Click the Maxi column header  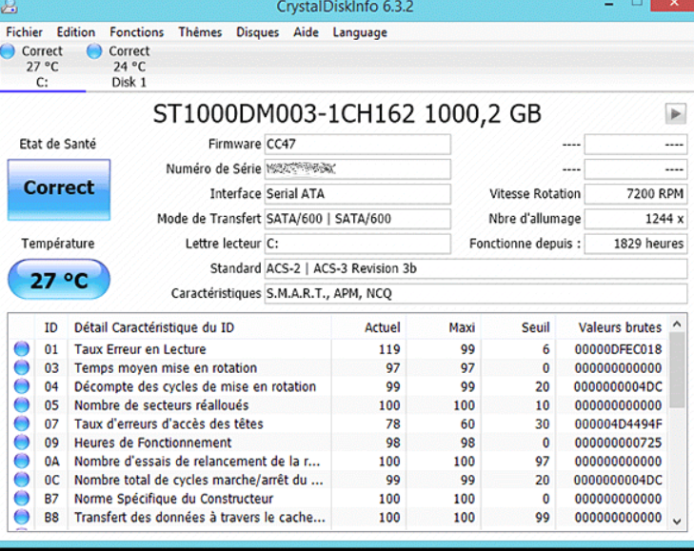click(x=443, y=327)
